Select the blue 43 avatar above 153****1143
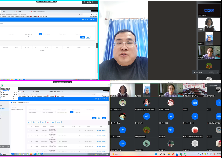Screen dimensions: 222x158 171,116
